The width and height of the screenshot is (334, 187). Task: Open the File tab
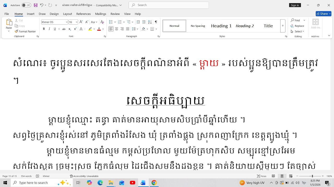click(x=7, y=14)
